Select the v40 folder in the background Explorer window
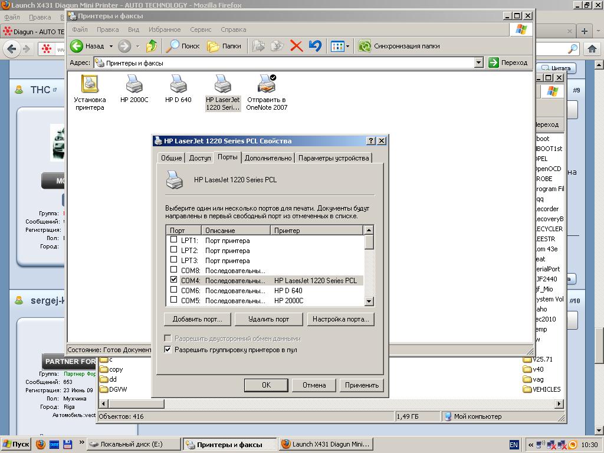Image resolution: width=604 pixels, height=453 pixels. (x=533, y=369)
